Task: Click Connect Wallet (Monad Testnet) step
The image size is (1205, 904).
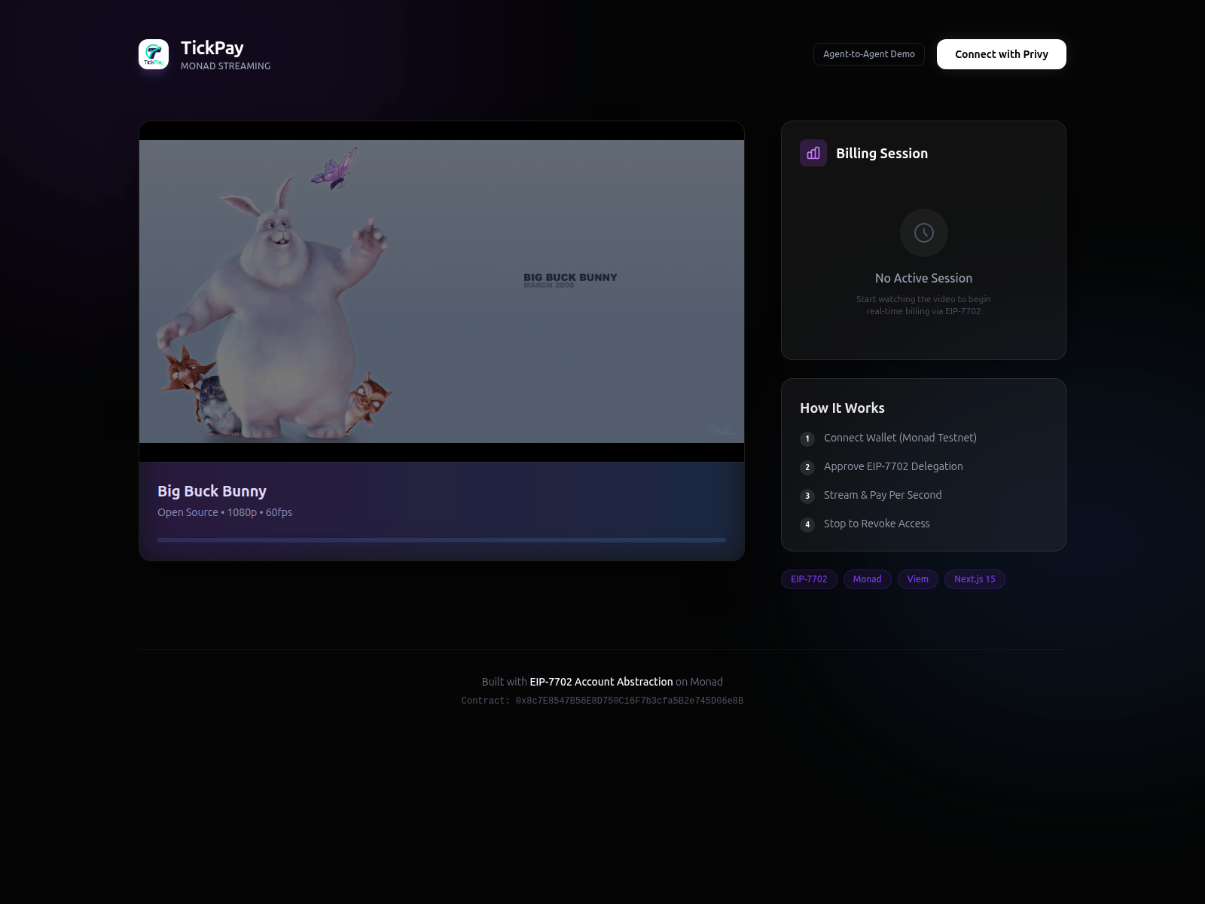Action: click(900, 438)
